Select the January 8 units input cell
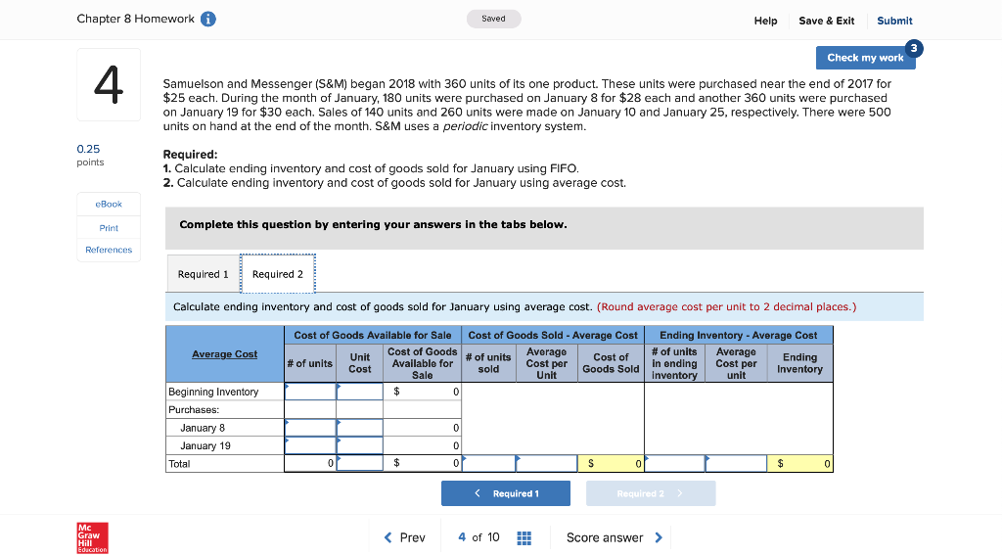Image resolution: width=1002 pixels, height=556 pixels. pyautogui.click(x=310, y=428)
